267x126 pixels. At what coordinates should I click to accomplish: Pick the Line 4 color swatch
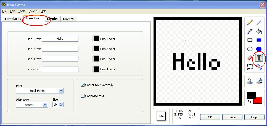[96, 69]
